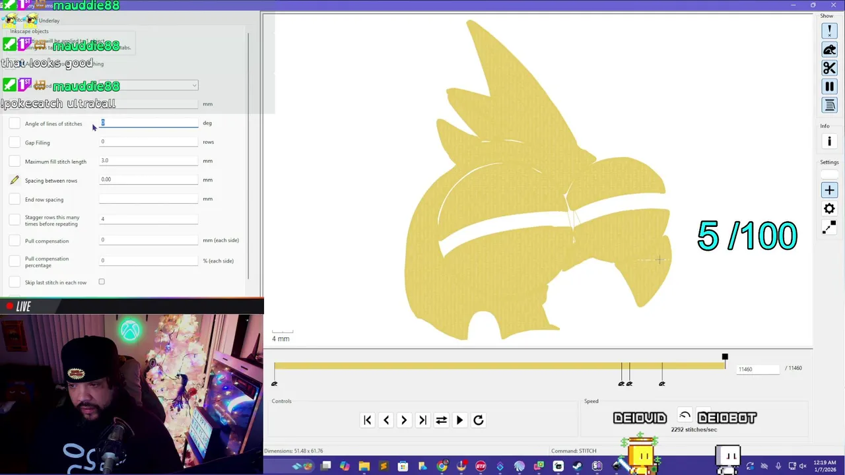
Task: Click the '4 mm' scale label
Action: 281,338
